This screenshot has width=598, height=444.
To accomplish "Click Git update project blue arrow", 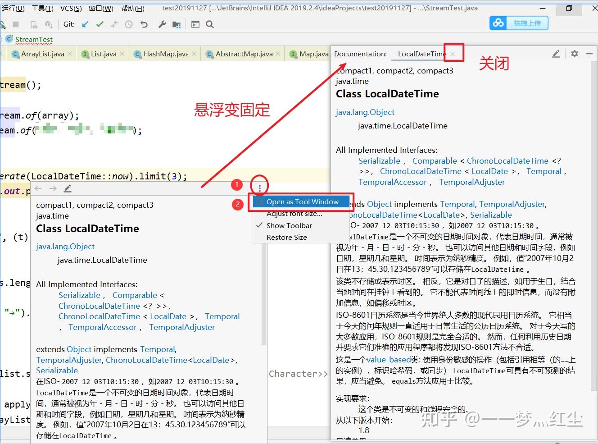I will (85, 24).
